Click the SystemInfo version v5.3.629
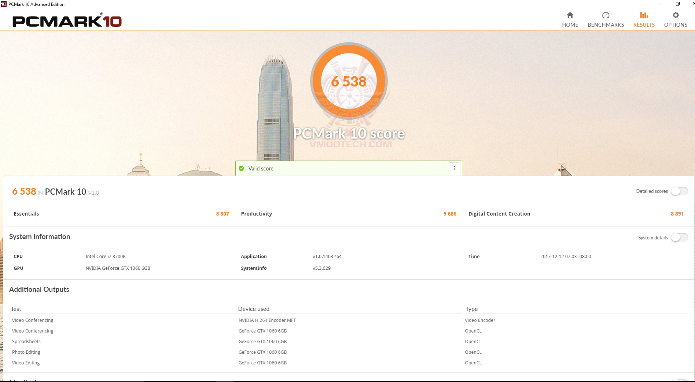 tap(321, 268)
